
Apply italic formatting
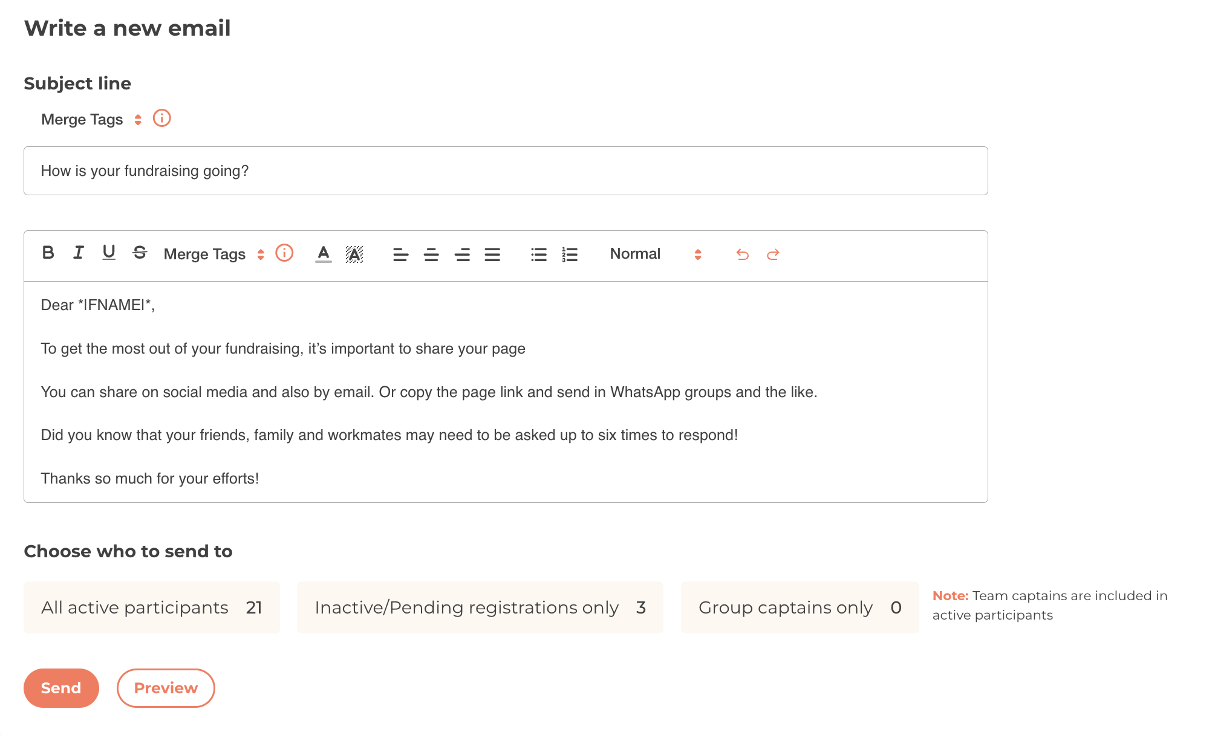(79, 253)
